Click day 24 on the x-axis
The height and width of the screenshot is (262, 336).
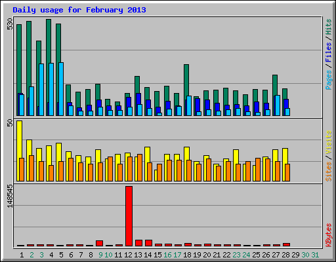246,255
